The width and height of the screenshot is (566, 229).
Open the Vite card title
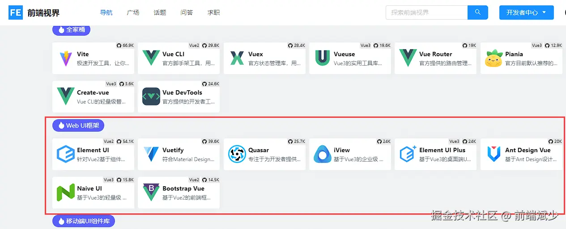tap(83, 54)
